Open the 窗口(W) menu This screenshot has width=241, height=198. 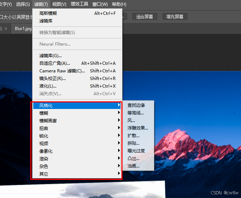pos(100,4)
